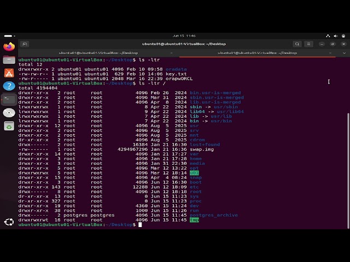Click the usr/sbin symlink target

click(226, 107)
